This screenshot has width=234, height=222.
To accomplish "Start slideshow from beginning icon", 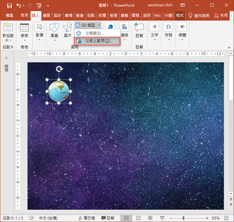I will [x=39, y=6].
